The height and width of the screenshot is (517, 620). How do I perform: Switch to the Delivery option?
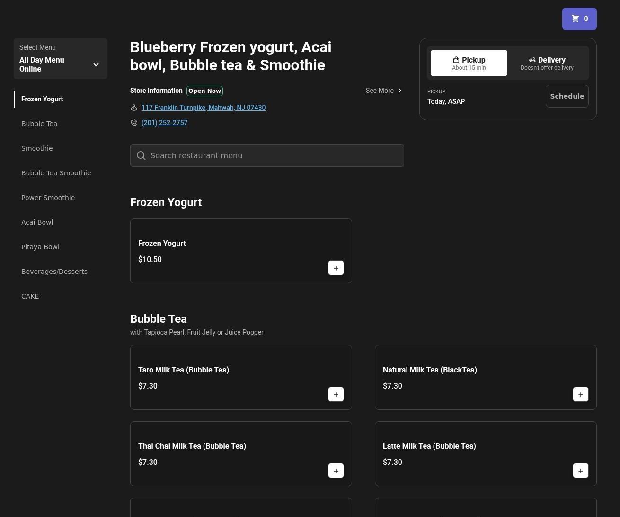click(547, 63)
